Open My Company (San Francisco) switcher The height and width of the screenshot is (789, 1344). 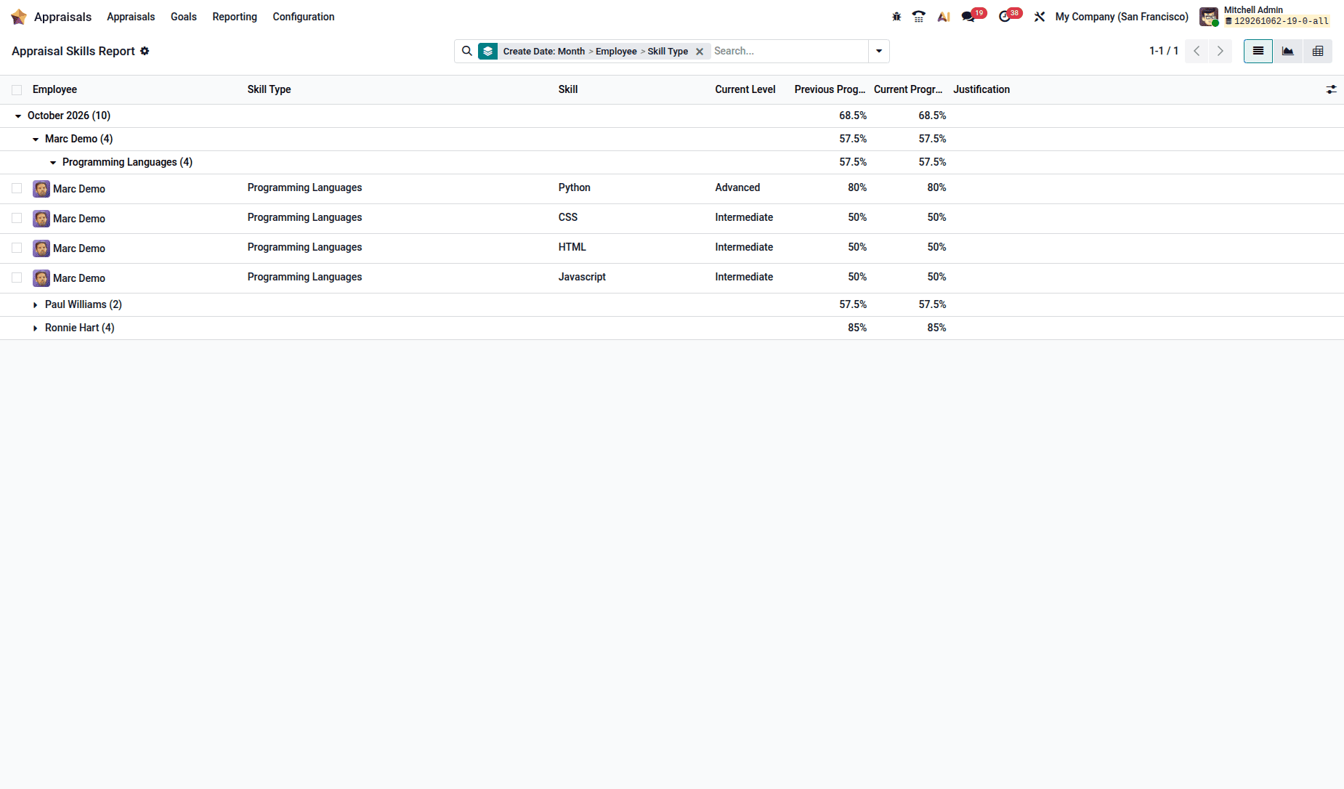pyautogui.click(x=1122, y=17)
